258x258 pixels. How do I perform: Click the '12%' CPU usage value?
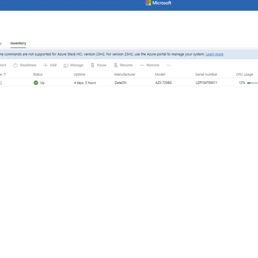(x=242, y=83)
